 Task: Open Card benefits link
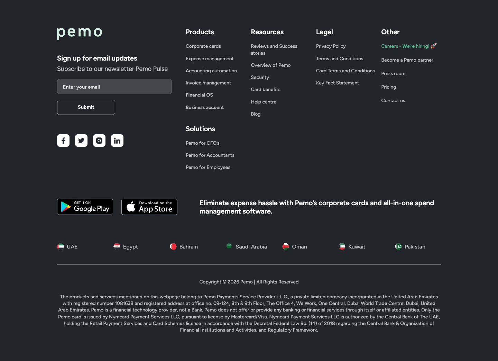coord(266,89)
